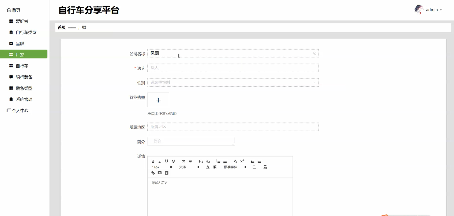Toggle the ordered list formatting
The image size is (454, 216).
[218, 161]
